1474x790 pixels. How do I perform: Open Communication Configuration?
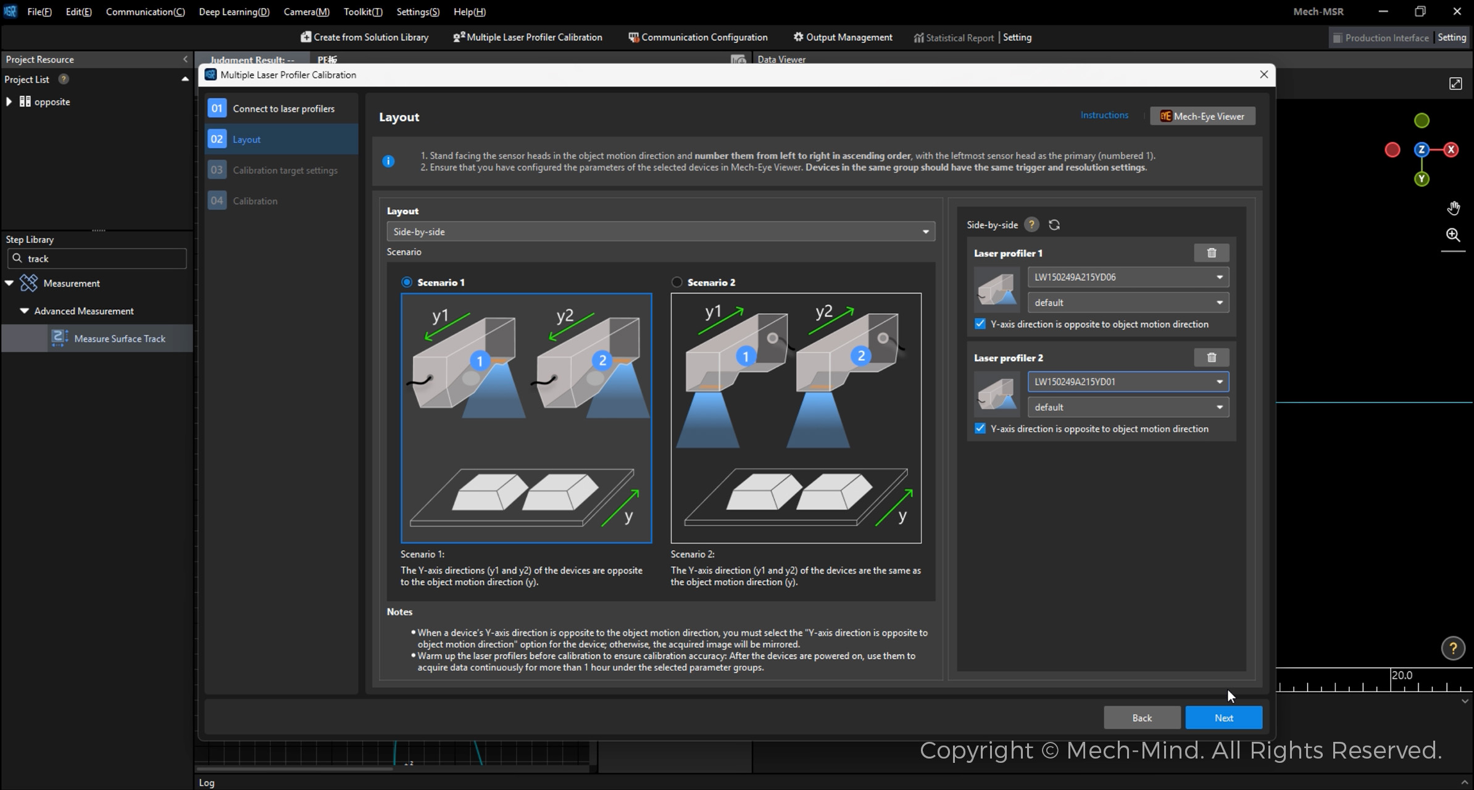697,37
